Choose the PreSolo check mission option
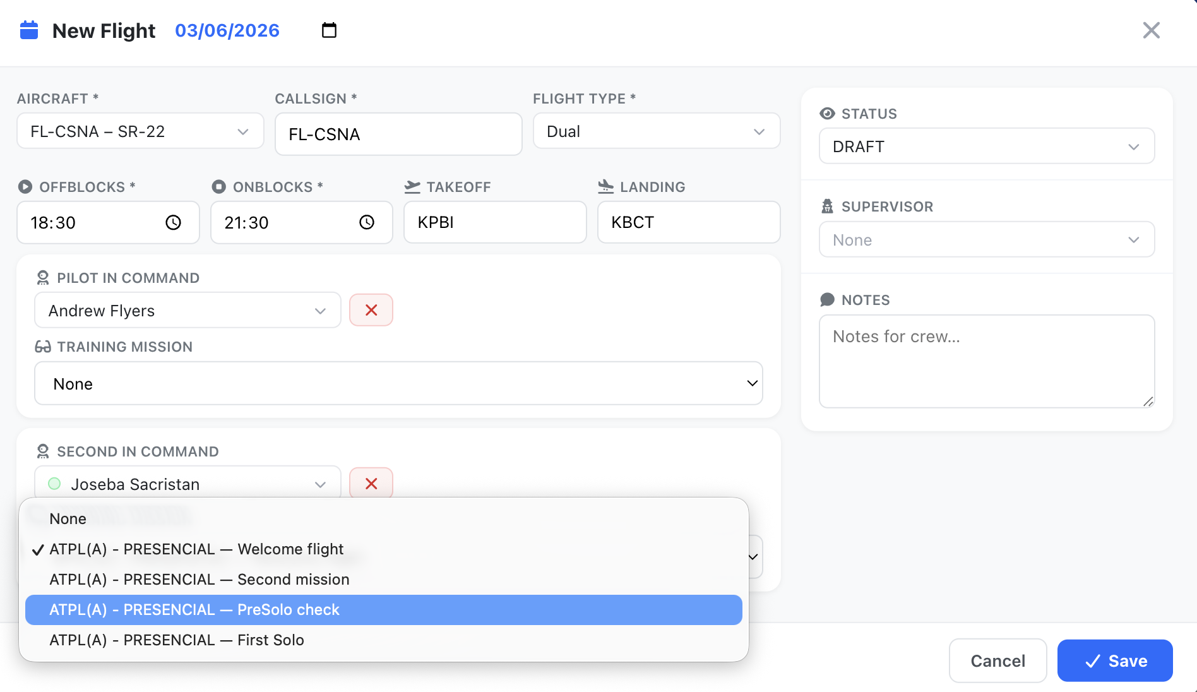The image size is (1197, 692). coord(384,610)
